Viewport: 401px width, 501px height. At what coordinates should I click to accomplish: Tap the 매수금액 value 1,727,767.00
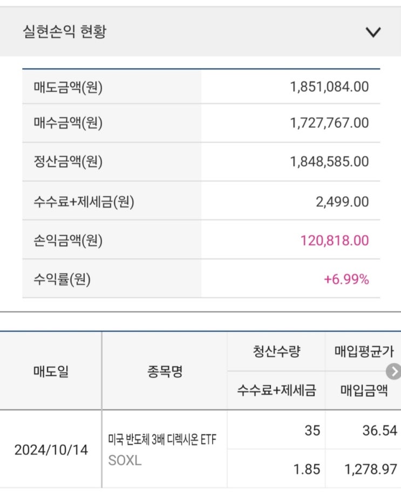click(329, 123)
